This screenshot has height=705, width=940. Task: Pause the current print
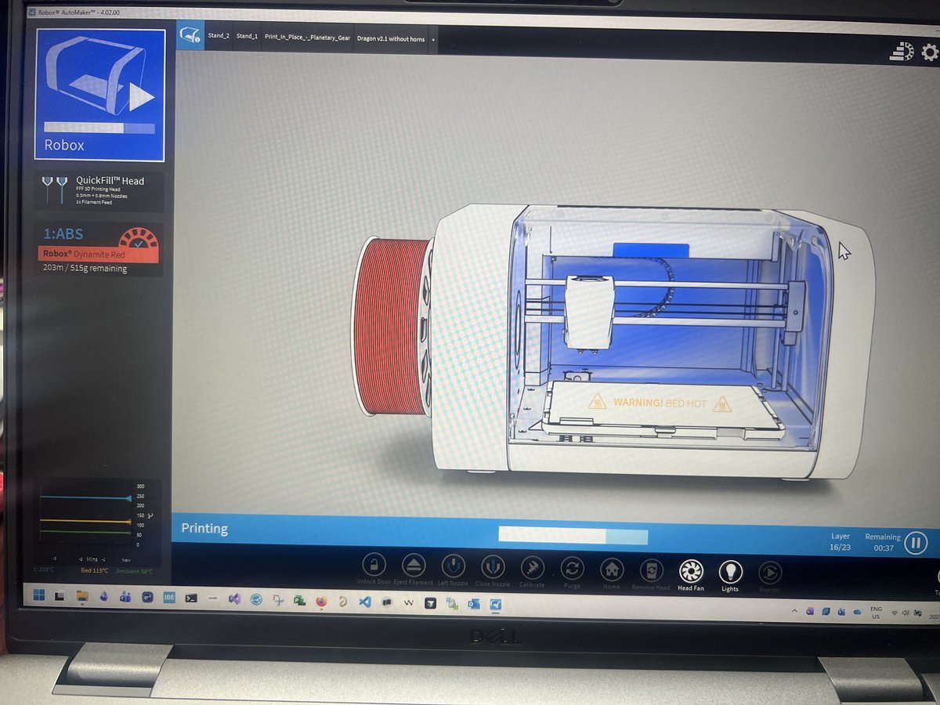pos(916,542)
